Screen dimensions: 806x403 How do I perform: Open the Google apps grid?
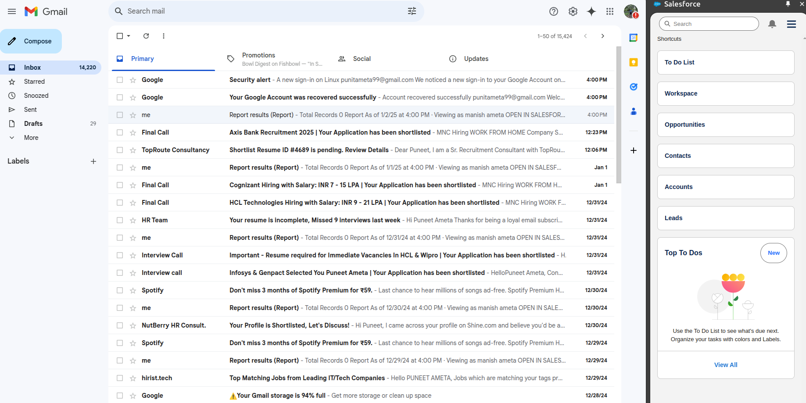610,11
